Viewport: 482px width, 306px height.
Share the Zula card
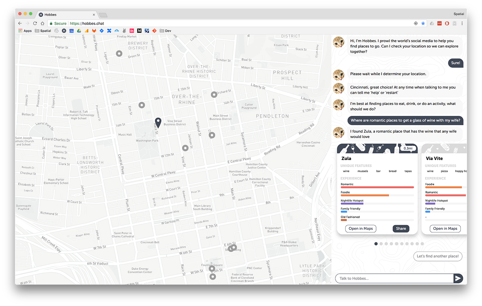[x=401, y=228]
